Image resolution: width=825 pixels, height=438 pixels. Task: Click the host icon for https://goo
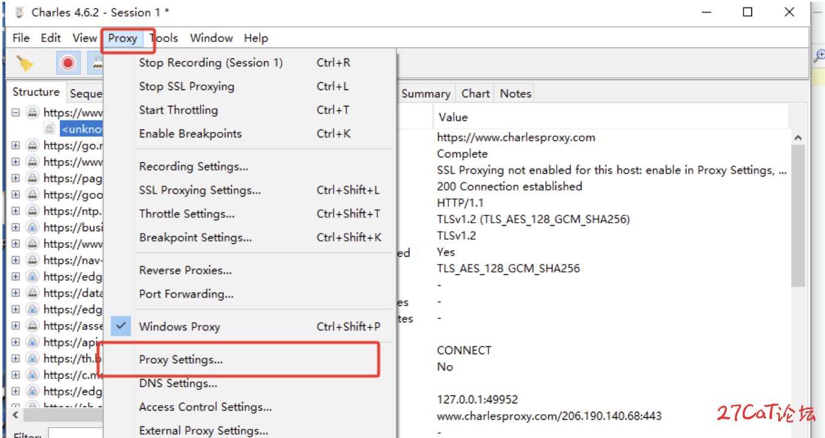(x=32, y=195)
